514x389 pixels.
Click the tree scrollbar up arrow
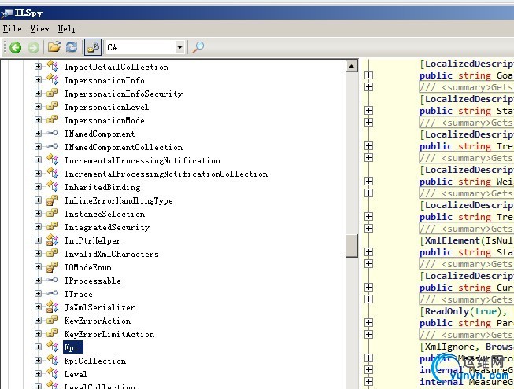tap(351, 67)
